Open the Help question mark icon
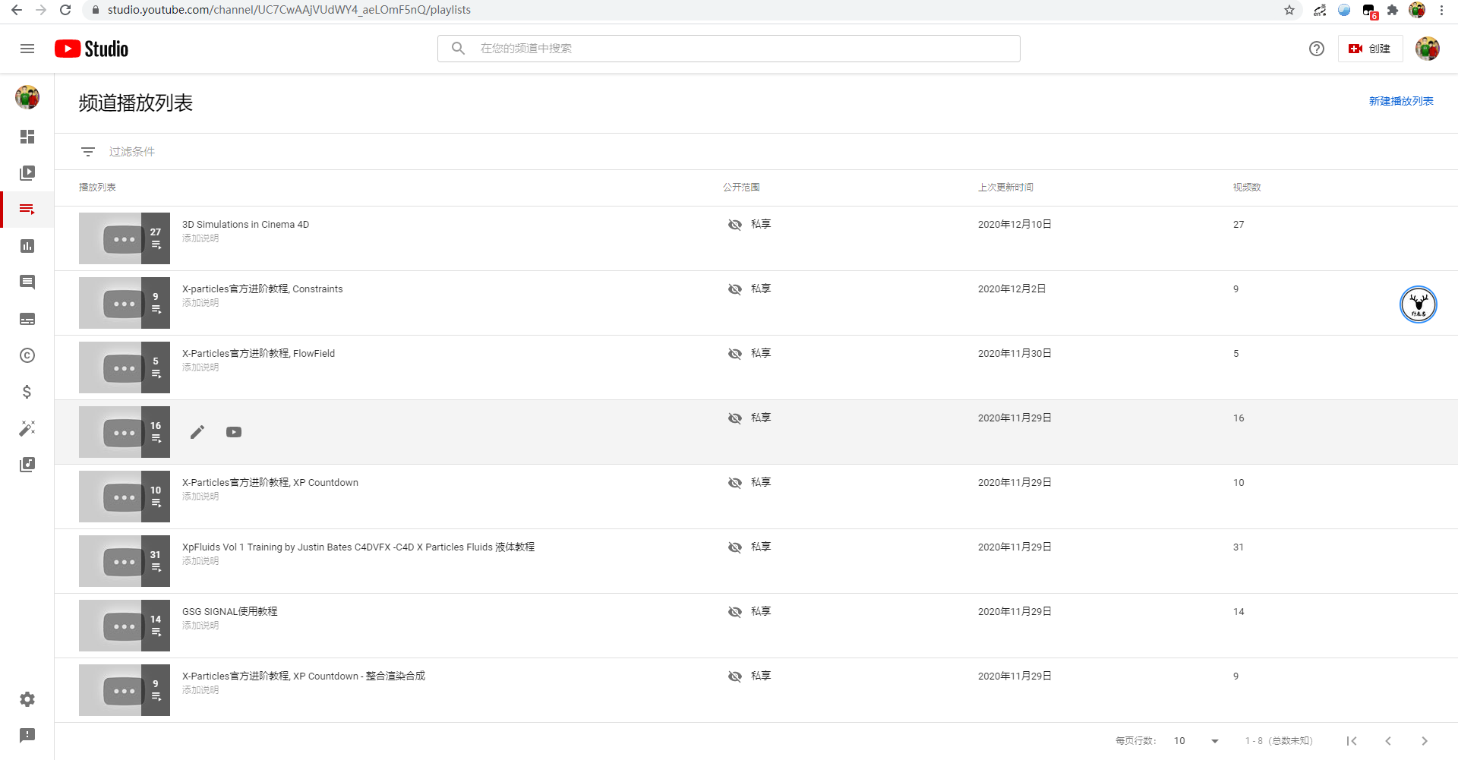 [x=1317, y=49]
